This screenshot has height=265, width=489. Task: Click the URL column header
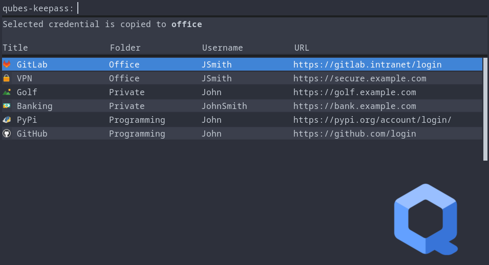[302, 48]
